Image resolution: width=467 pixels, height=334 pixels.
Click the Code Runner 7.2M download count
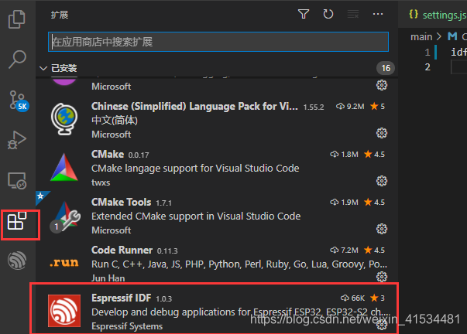[344, 250]
